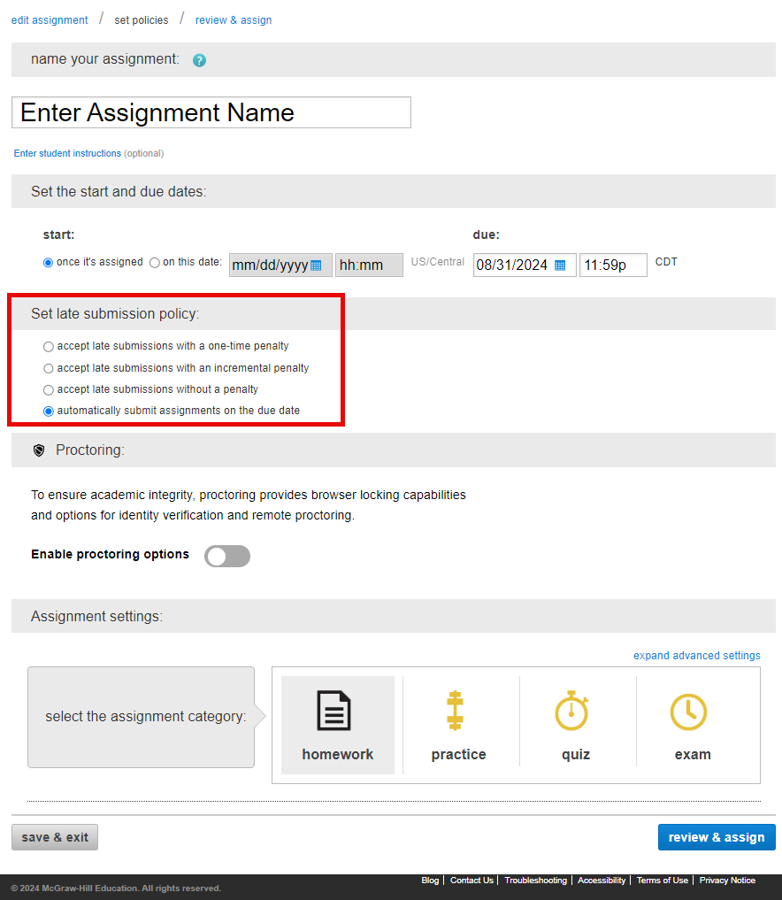This screenshot has height=900, width=782.
Task: Pick the quiz stopwatch icon
Action: 572,712
